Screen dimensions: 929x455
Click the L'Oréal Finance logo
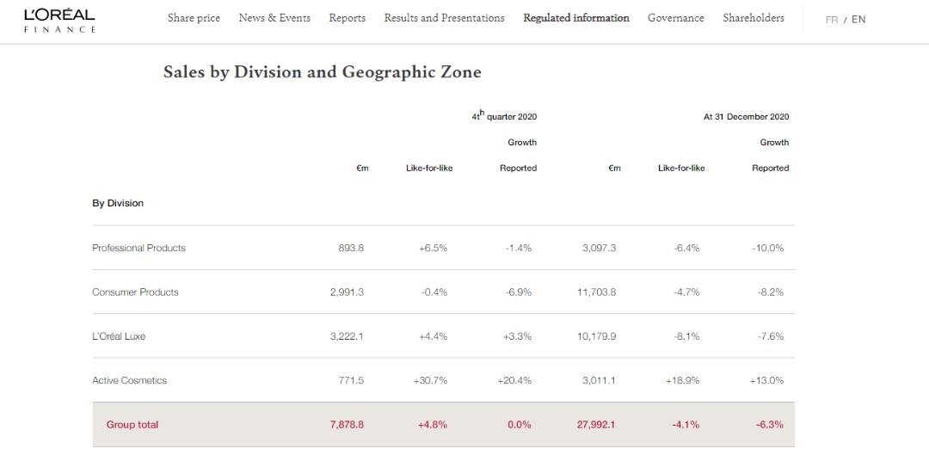(59, 21)
